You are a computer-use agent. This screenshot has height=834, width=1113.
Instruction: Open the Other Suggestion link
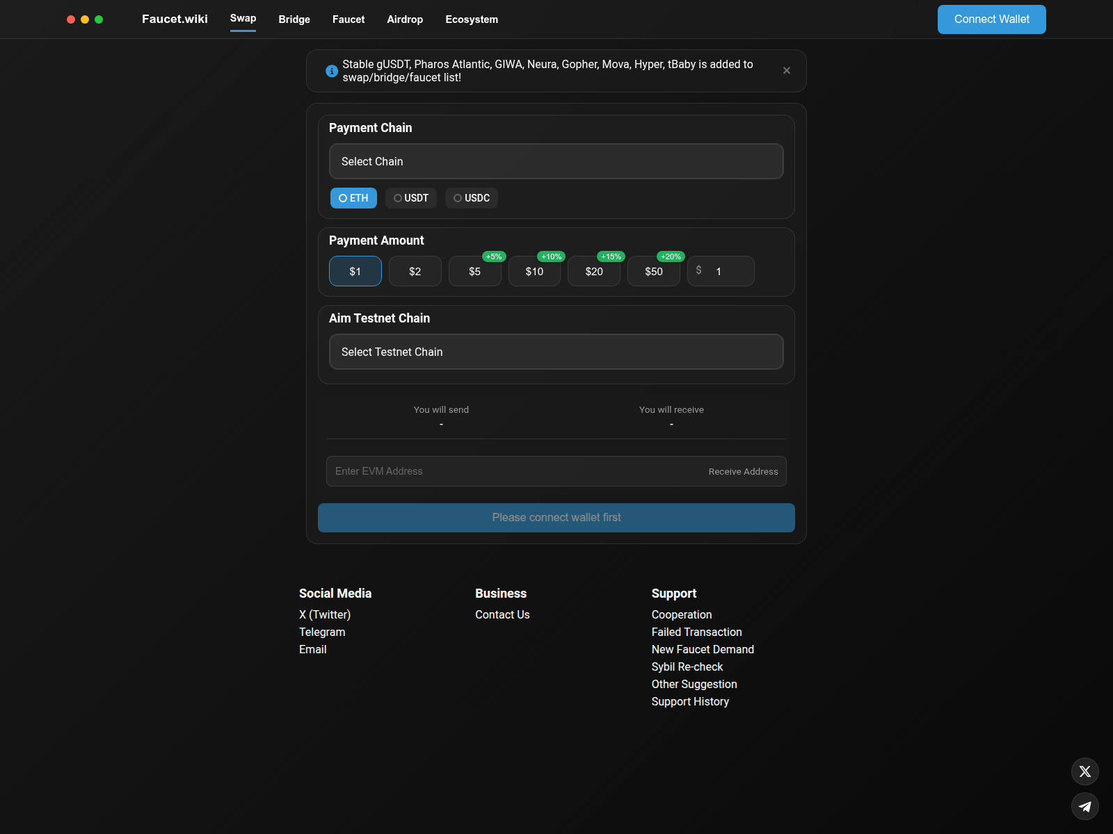pos(694,685)
